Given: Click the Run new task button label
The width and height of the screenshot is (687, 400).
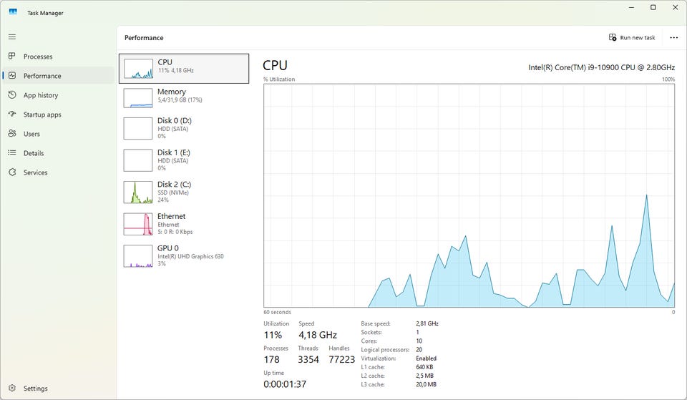Looking at the screenshot, I should 638,38.
